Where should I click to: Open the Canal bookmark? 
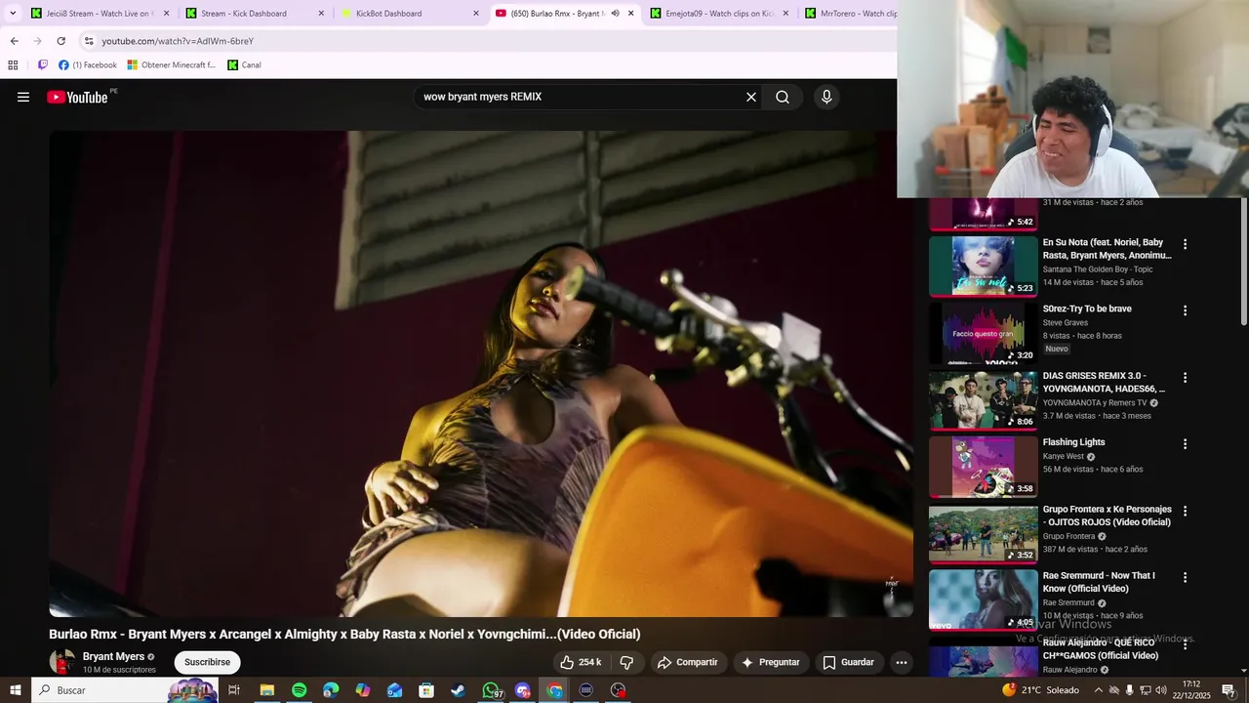coord(244,65)
